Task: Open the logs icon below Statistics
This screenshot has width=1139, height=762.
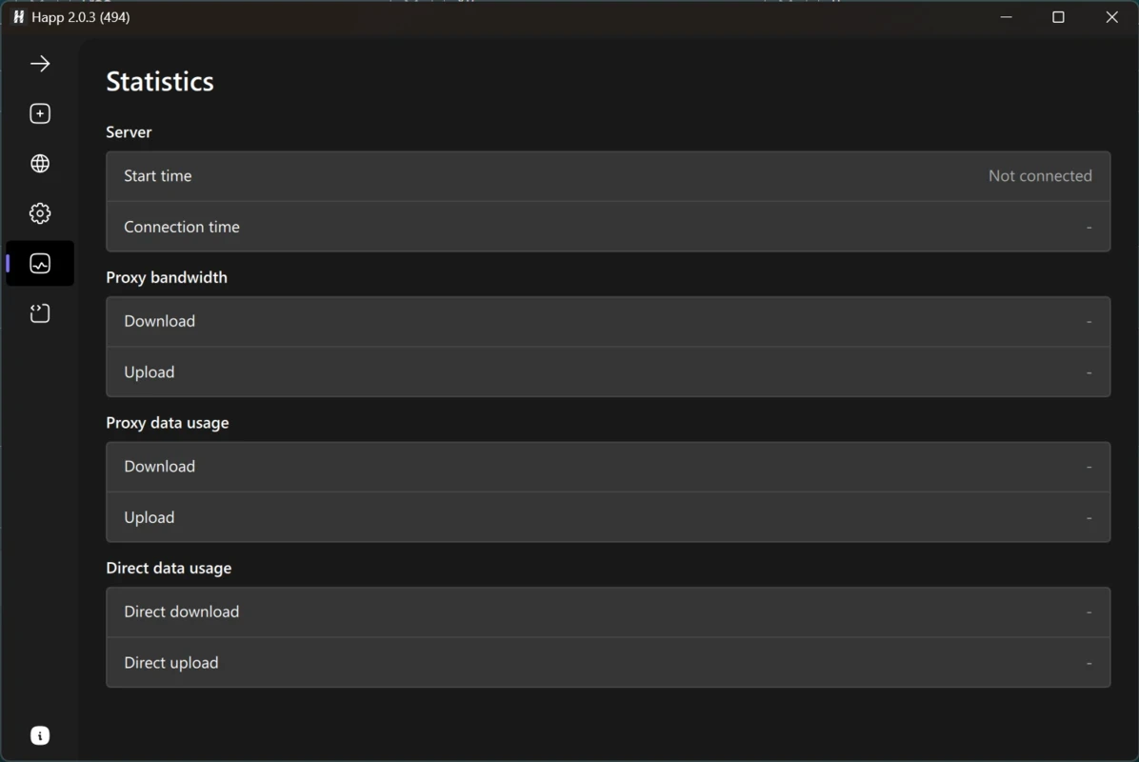Action: point(40,313)
